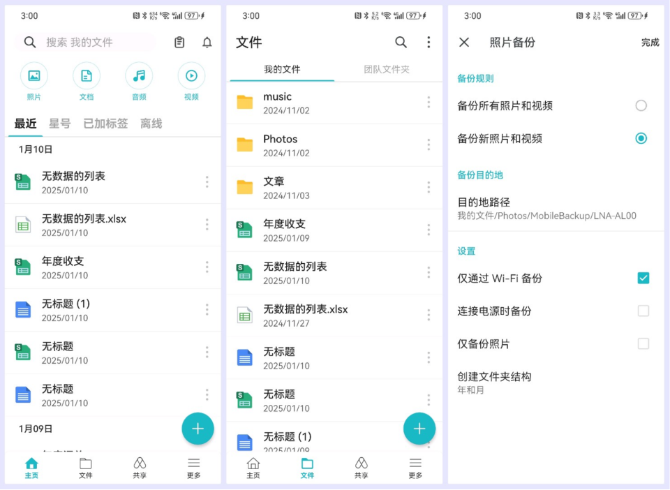Open the 照片 photos category icon
Image resolution: width=670 pixels, height=490 pixels.
coord(34,76)
